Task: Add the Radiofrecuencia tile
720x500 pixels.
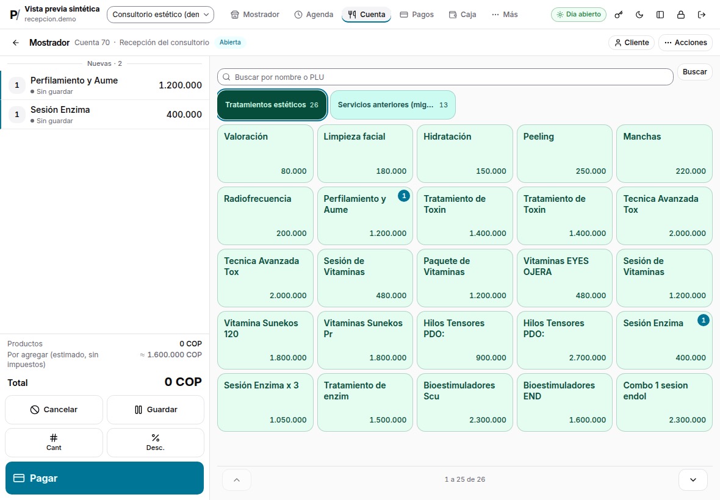Action: tap(265, 216)
